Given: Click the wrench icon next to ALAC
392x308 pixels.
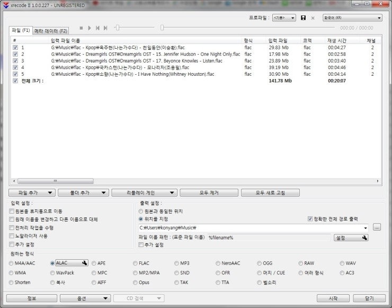Looking at the screenshot, I should [85, 263].
